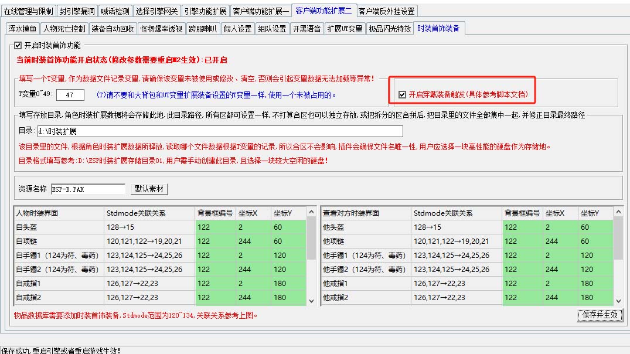Click right table scroll-down arrow

point(618,301)
